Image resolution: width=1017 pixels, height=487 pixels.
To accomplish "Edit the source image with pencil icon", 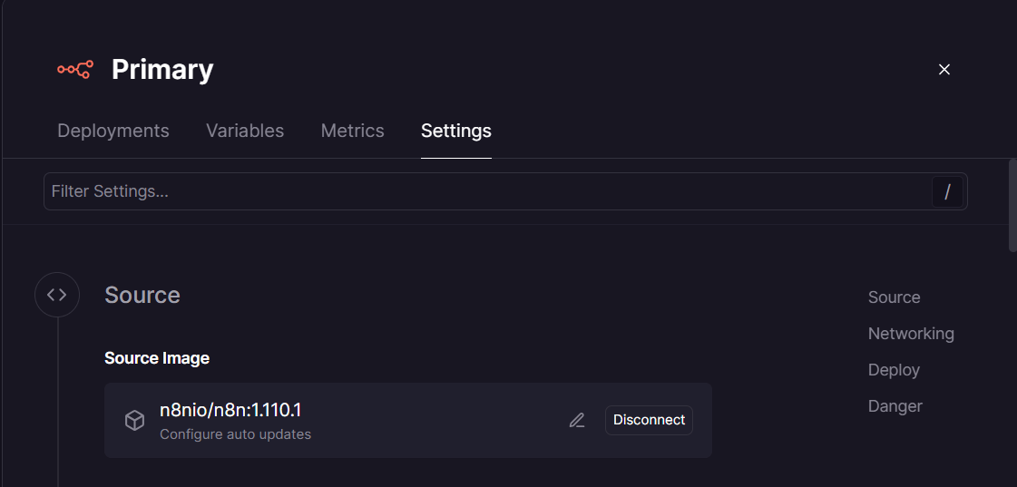I will pos(577,421).
